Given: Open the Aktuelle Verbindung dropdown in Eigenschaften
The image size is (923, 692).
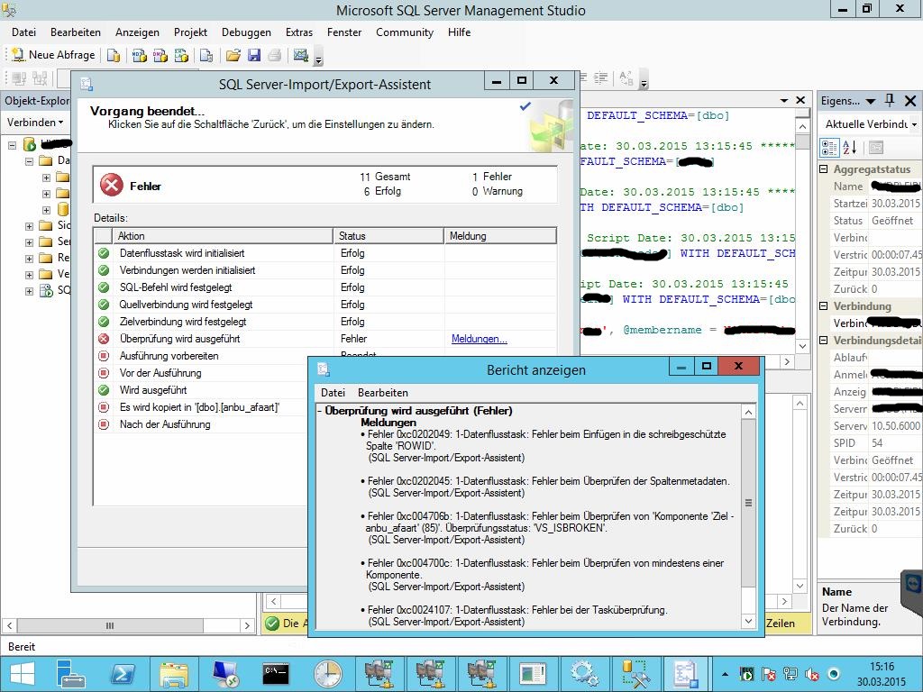Looking at the screenshot, I should click(914, 124).
